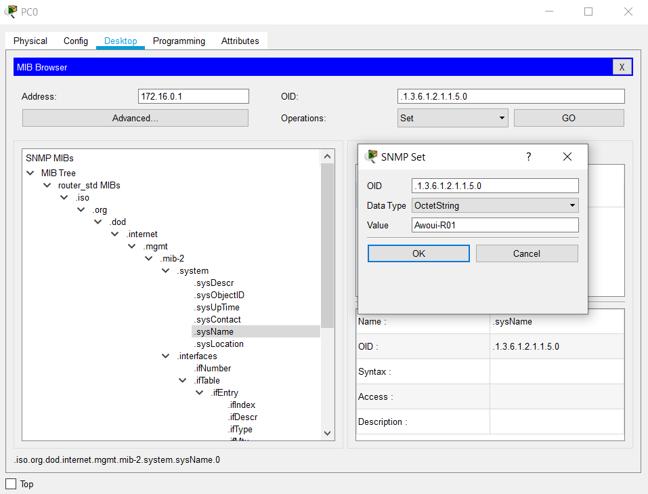Click the PC0 window app icon
The width and height of the screenshot is (648, 494).
point(11,12)
